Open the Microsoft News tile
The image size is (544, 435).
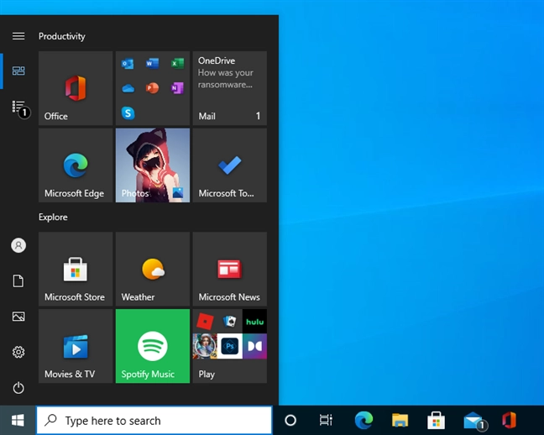(x=230, y=269)
